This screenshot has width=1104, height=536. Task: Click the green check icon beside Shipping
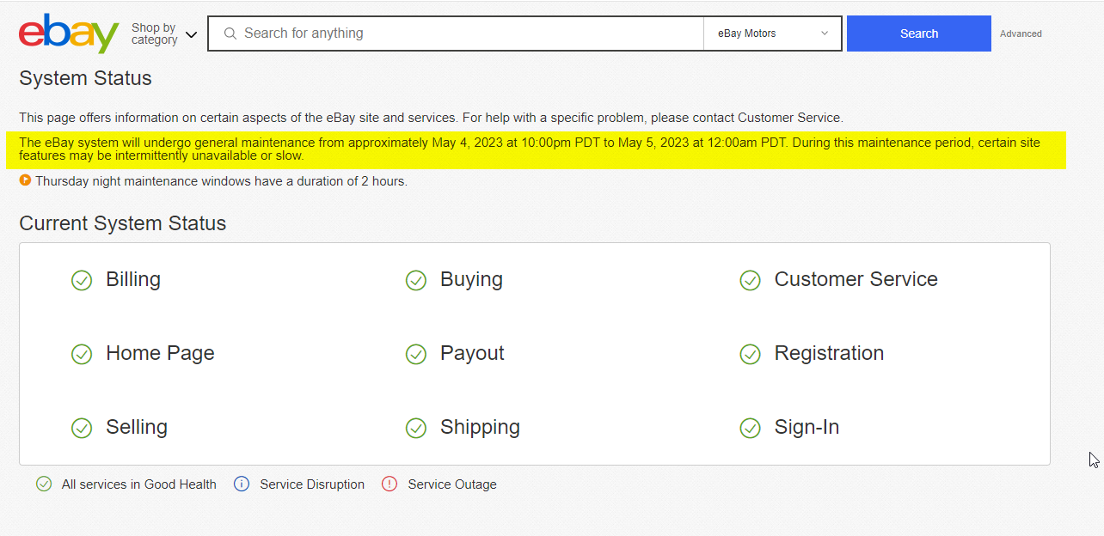click(x=416, y=429)
